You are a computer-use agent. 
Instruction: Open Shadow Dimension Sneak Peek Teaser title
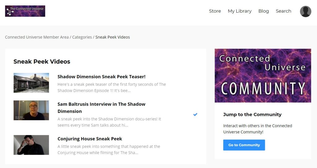tap(102, 77)
